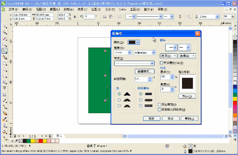Select the Rectangle tool
Viewport: 238px width, 155px height.
point(5,64)
